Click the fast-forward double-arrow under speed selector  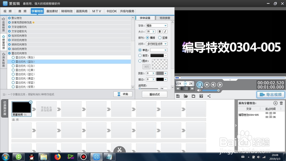[x=192, y=89]
